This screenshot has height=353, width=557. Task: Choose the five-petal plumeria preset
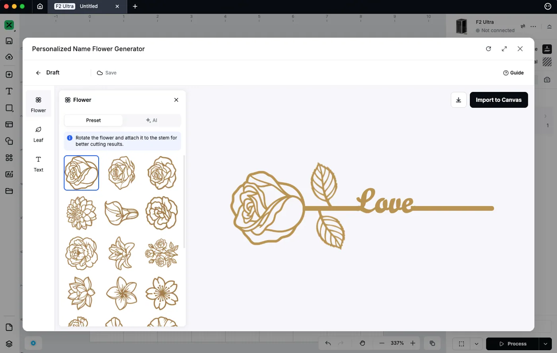click(121, 294)
